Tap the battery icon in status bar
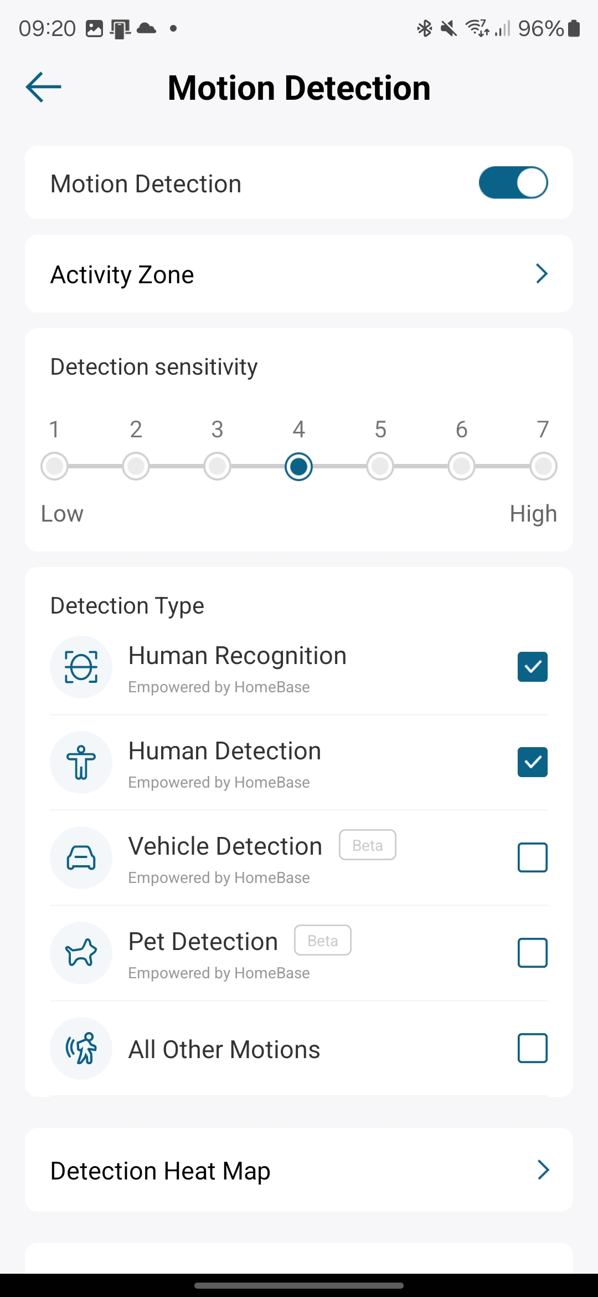Image resolution: width=598 pixels, height=1297 pixels. point(574,28)
